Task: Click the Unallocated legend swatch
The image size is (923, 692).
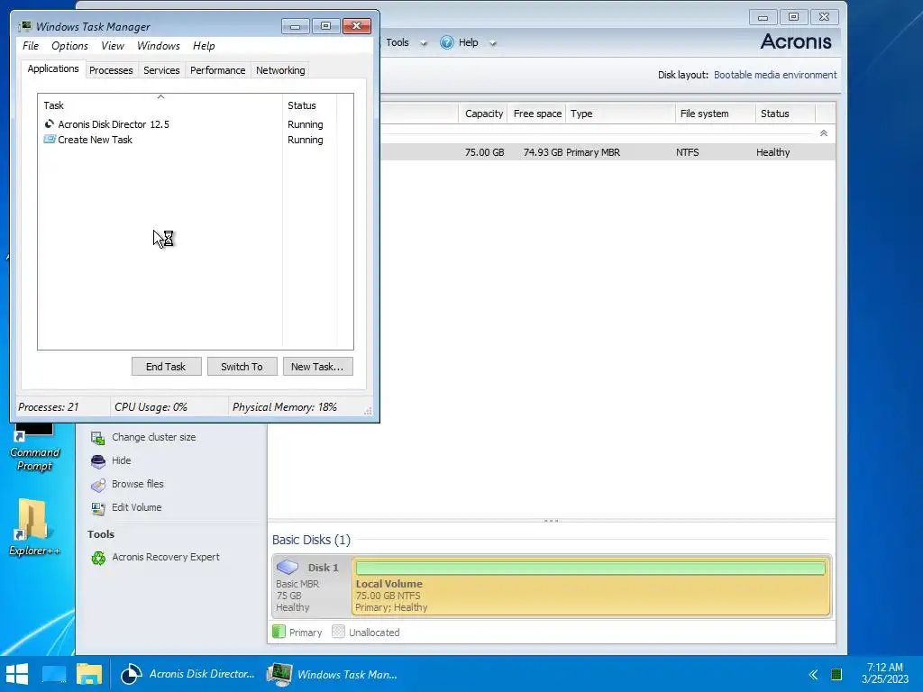Action: pos(338,632)
